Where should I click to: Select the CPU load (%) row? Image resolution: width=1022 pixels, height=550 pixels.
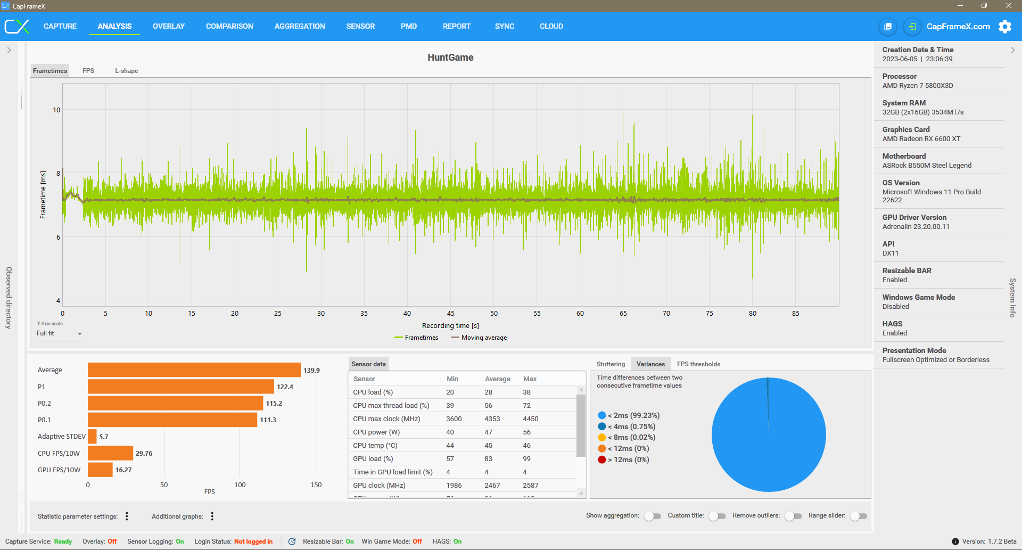pyautogui.click(x=463, y=392)
